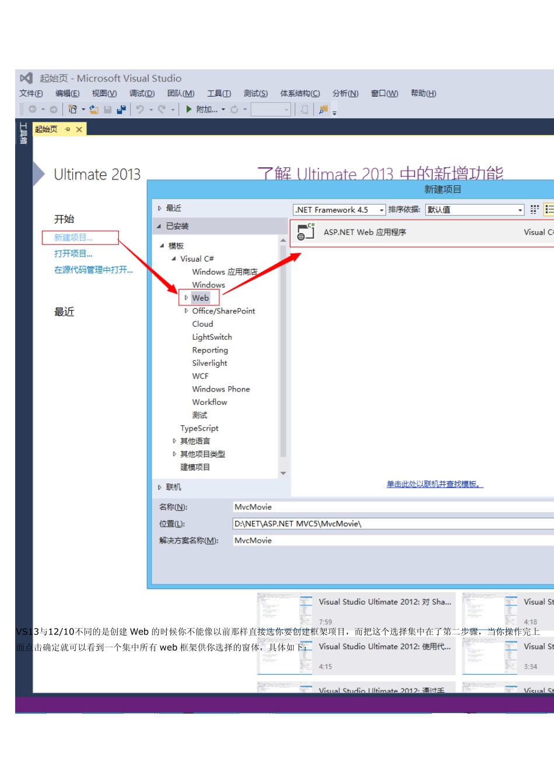Click the Navigate Forward toolbar button
The height and width of the screenshot is (783, 554).
point(54,109)
